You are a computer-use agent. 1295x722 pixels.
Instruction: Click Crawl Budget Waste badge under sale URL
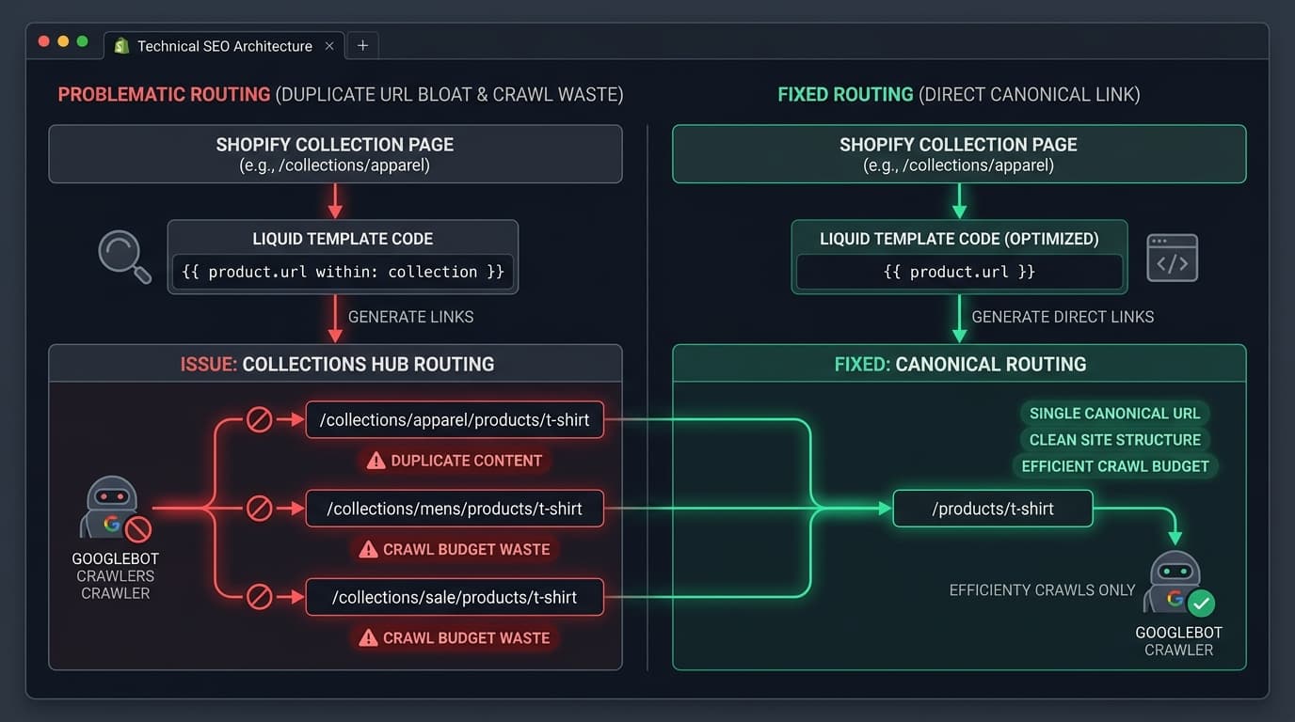tap(455, 637)
